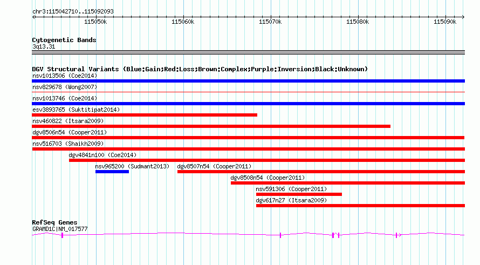Screen dimensions: 480x265
Task: Click the red bar of dgv8506n54
Action: click(248, 138)
